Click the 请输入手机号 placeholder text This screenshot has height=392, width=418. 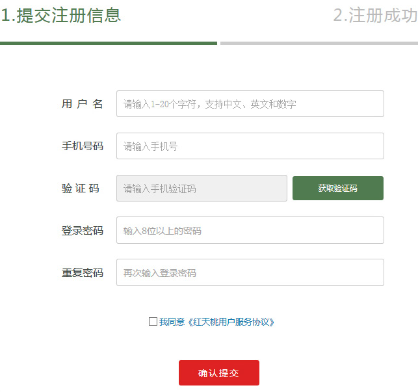151,146
